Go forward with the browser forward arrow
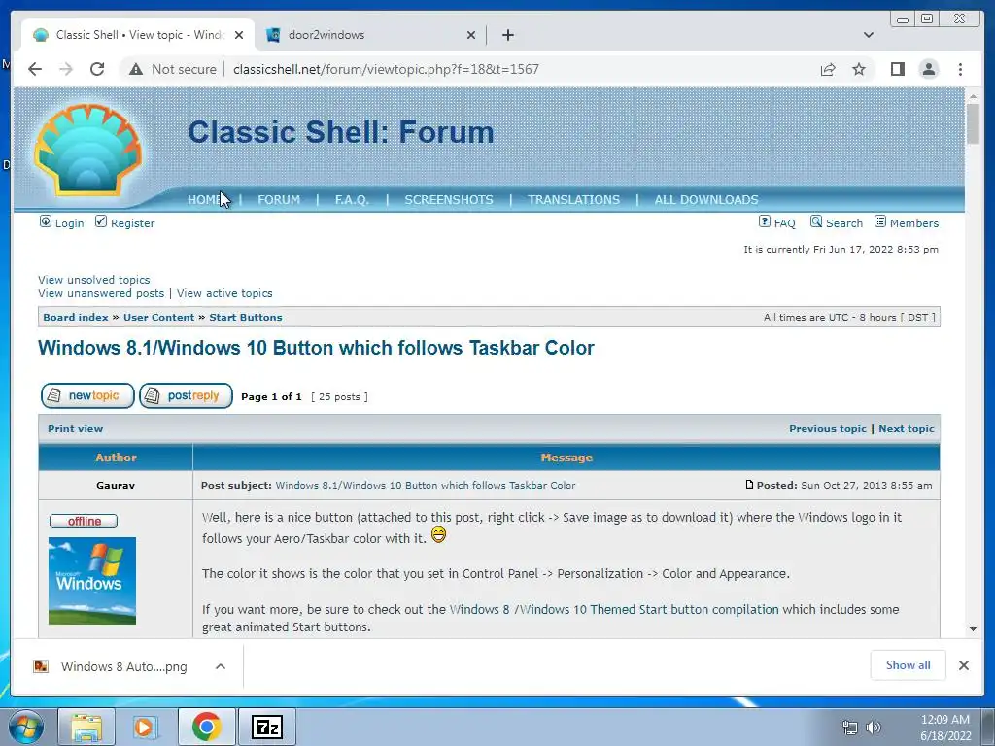This screenshot has width=995, height=746. coord(66,69)
